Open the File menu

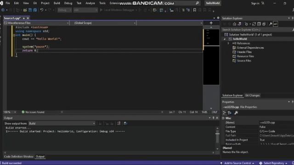8,3
